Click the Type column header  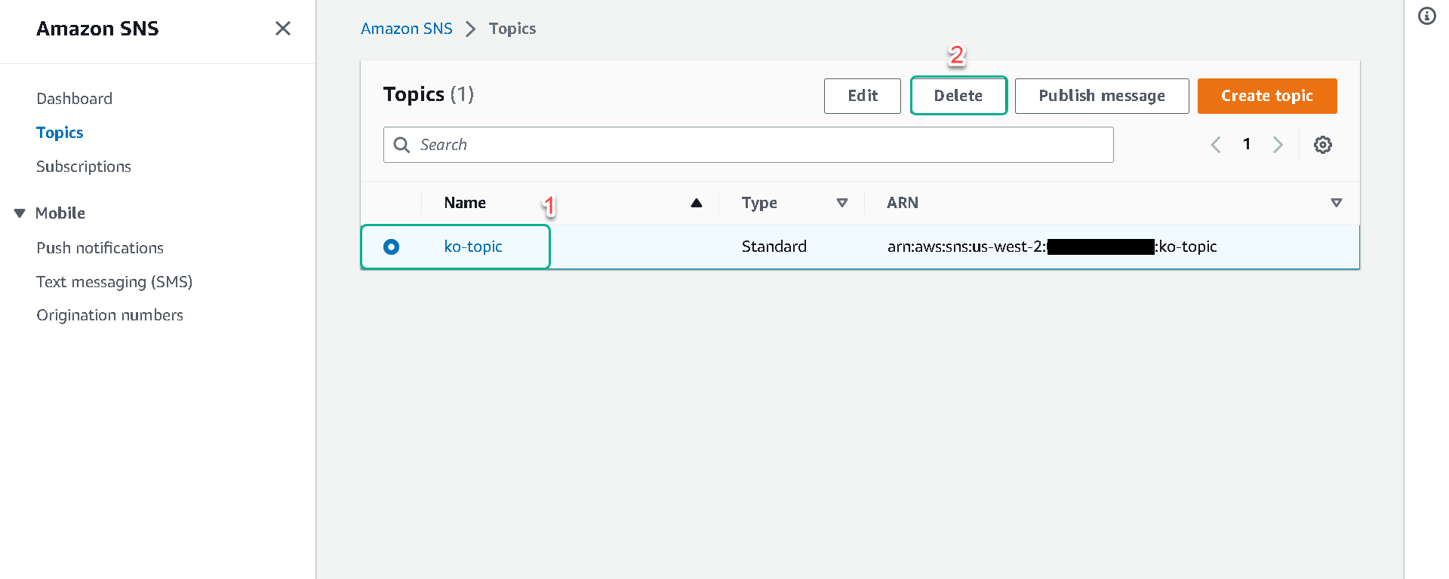[x=759, y=203]
